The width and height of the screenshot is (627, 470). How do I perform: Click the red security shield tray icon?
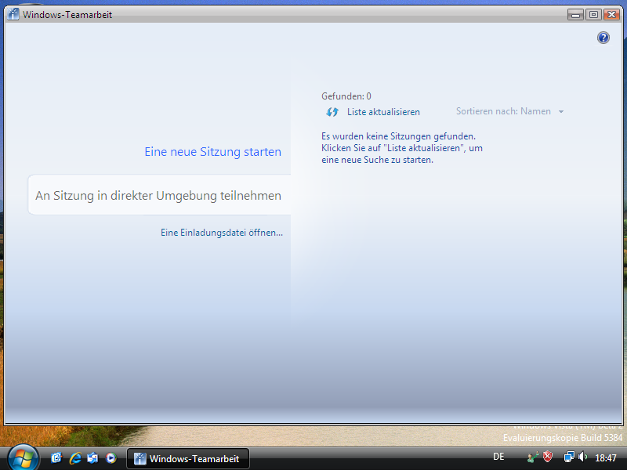[549, 457]
